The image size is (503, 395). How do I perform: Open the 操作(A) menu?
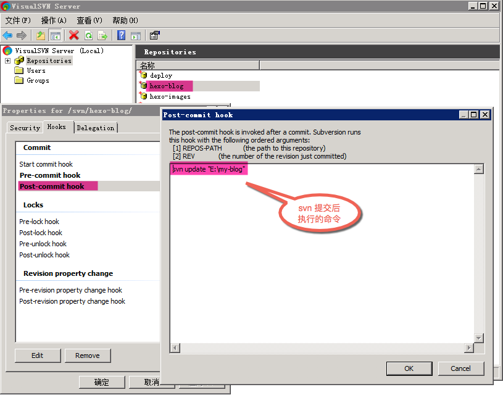[x=53, y=20]
